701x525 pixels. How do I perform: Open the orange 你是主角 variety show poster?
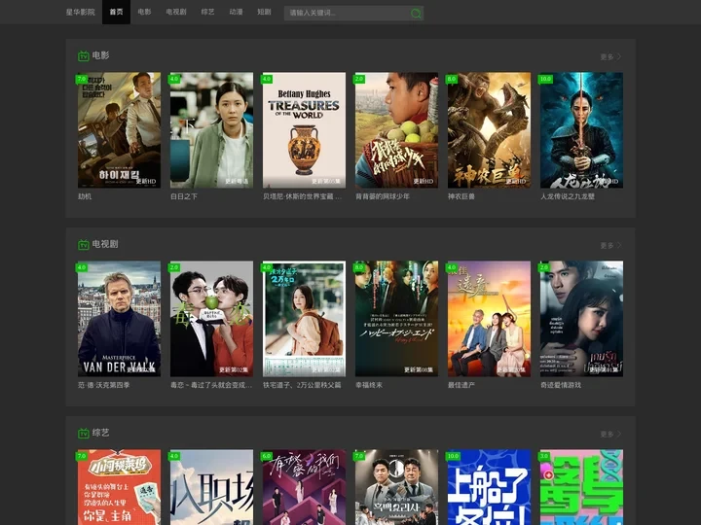(x=120, y=487)
